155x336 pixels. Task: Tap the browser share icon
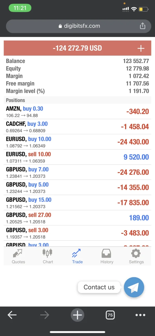point(142,26)
